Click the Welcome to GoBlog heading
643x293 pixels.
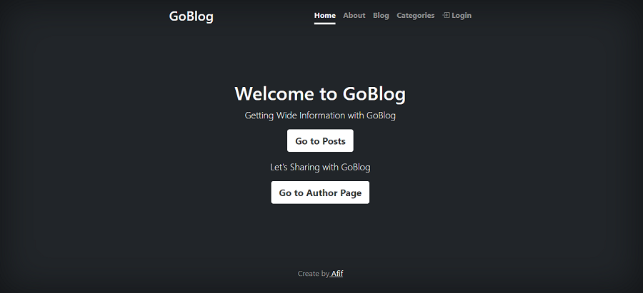coord(320,93)
